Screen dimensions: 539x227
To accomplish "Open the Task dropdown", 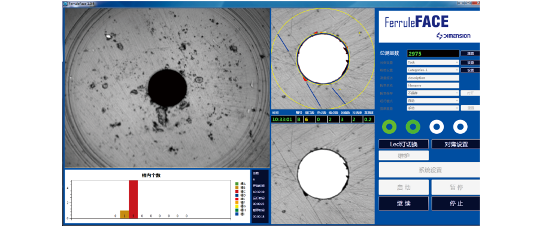I will pyautogui.click(x=433, y=62).
